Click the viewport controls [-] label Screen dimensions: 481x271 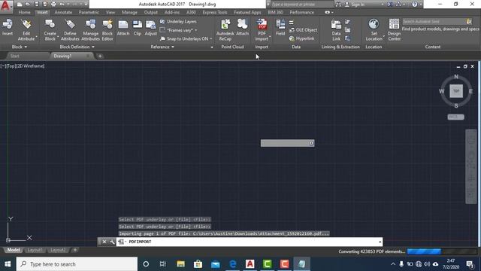[2, 65]
